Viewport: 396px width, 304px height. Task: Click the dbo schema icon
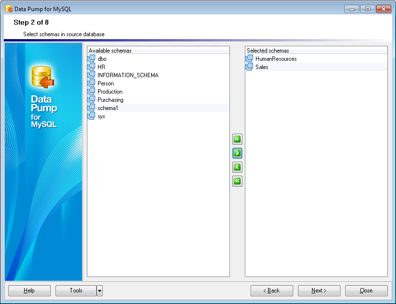pyautogui.click(x=92, y=59)
